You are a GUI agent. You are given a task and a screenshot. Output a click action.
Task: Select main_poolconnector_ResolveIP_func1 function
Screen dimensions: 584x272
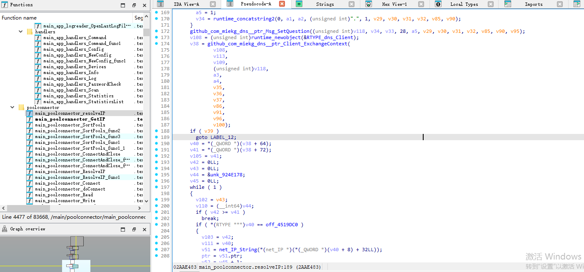click(x=77, y=177)
